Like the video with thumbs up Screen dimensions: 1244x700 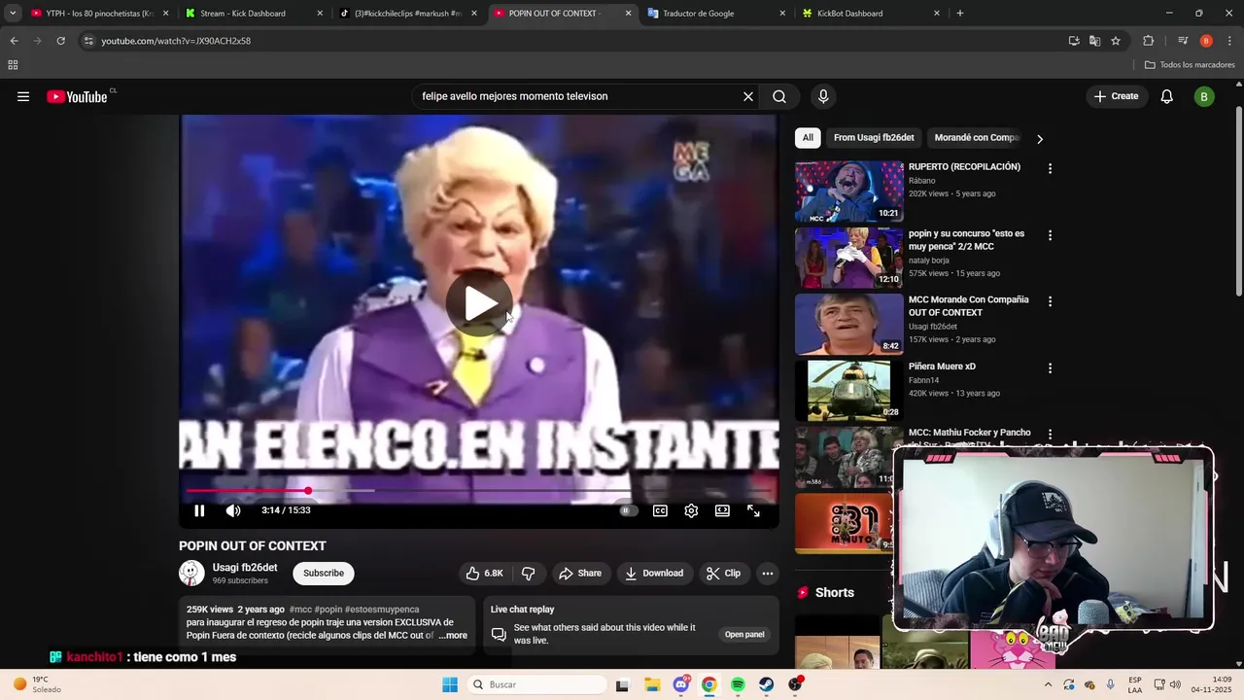click(484, 574)
